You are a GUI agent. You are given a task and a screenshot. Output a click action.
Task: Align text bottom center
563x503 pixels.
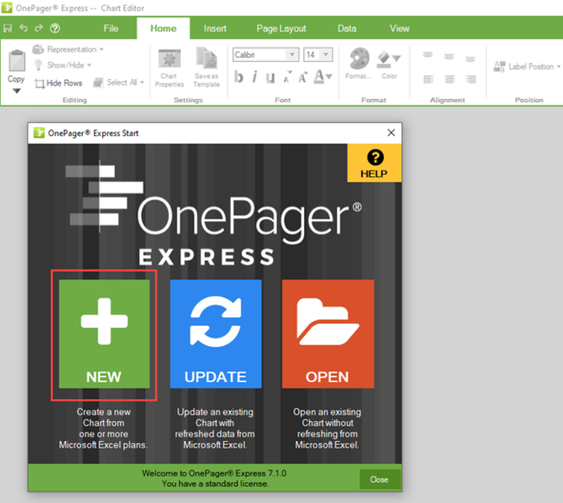coord(450,79)
